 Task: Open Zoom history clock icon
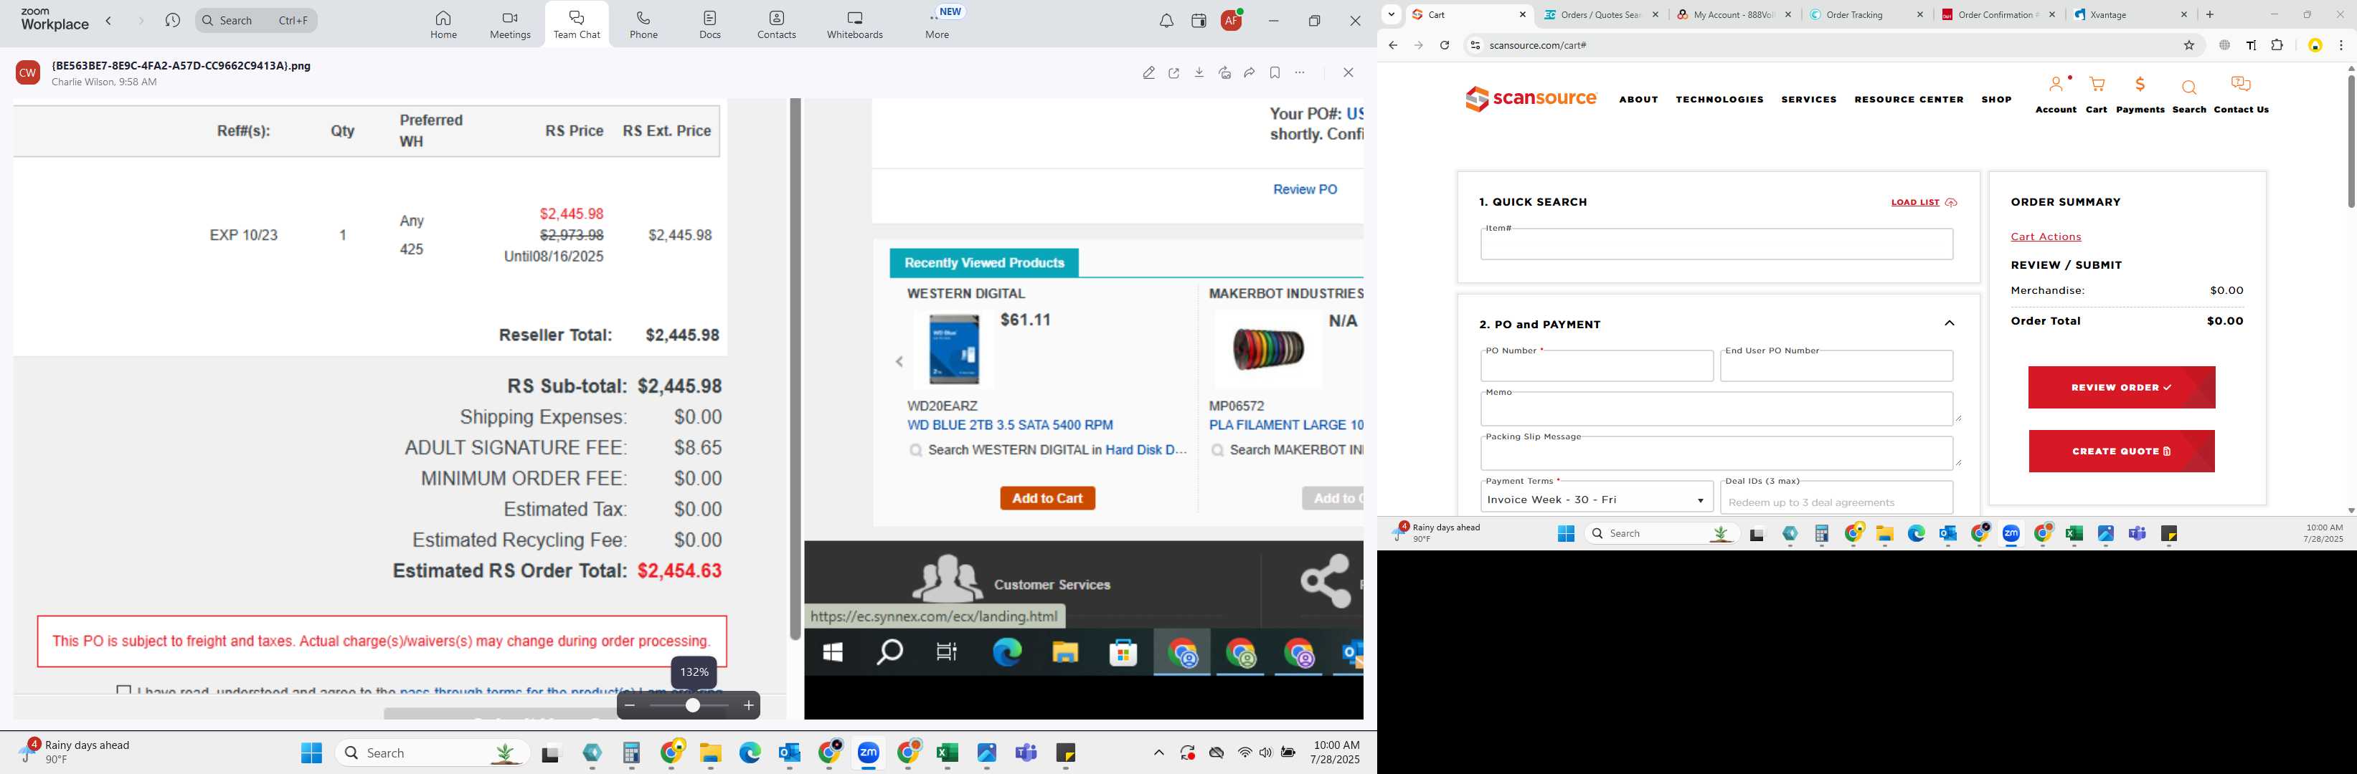click(173, 20)
